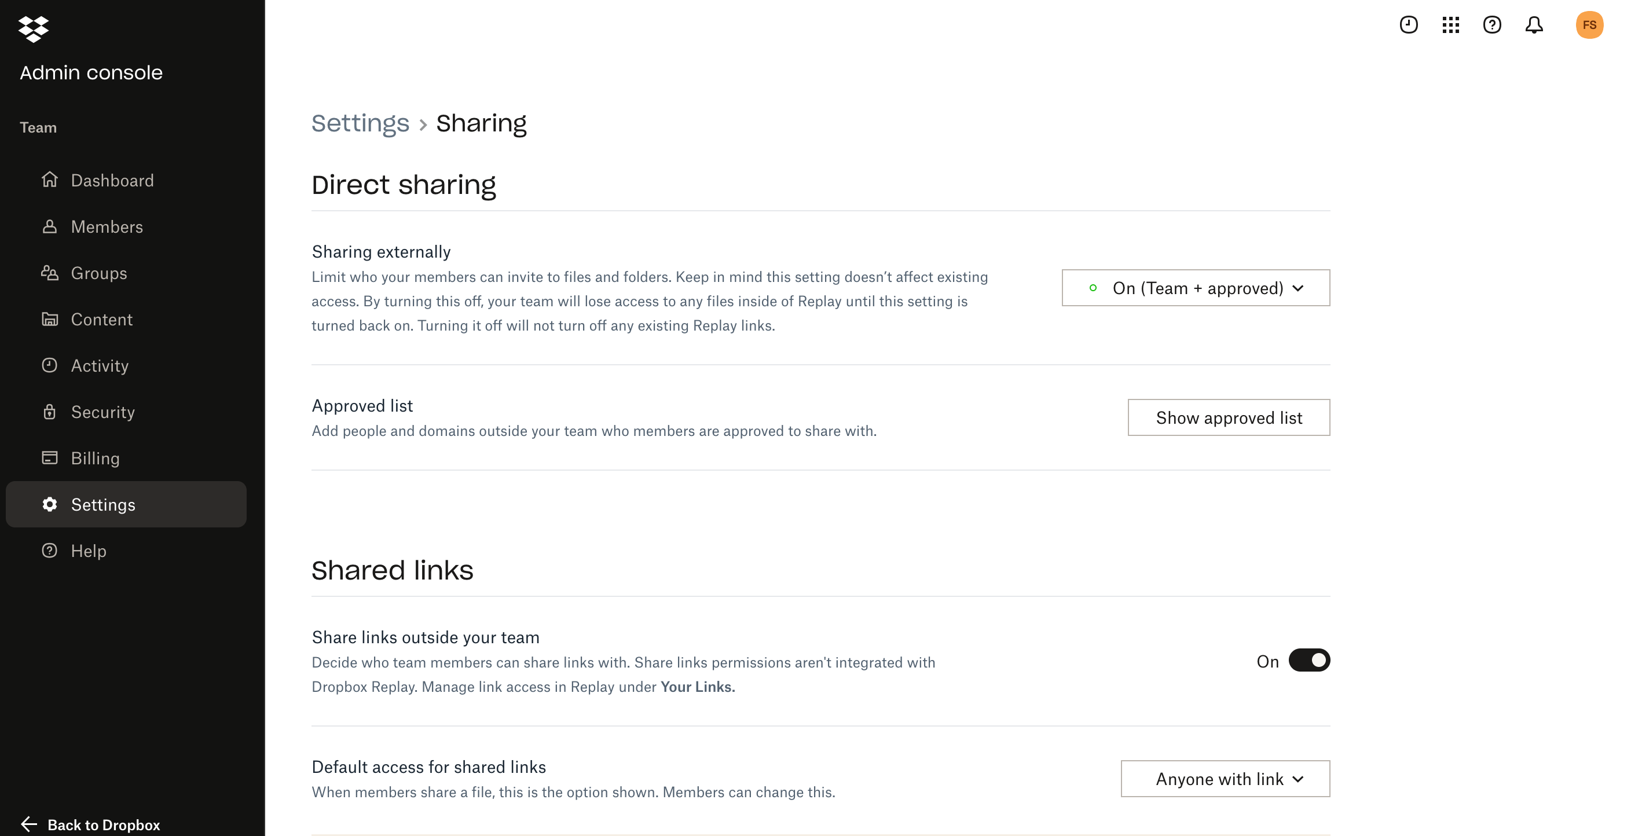Click Show approved list button

[x=1228, y=417]
